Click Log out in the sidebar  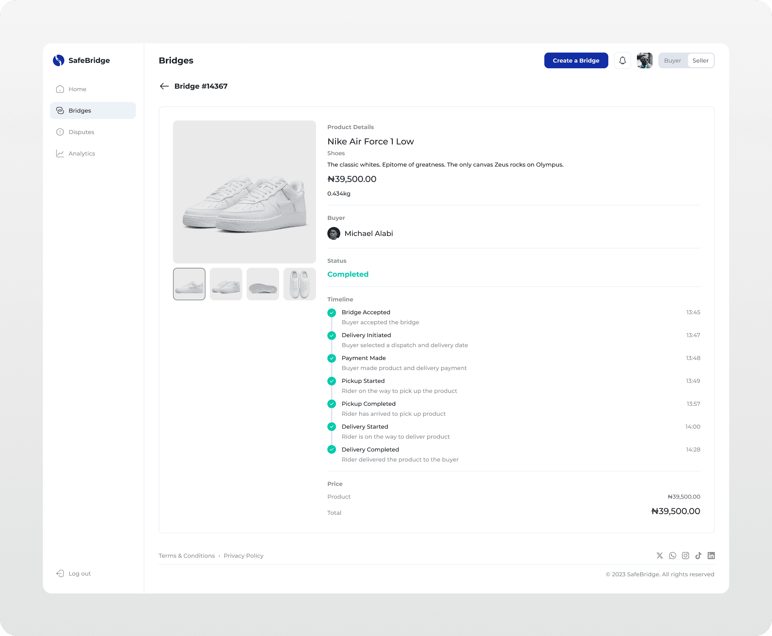(x=79, y=573)
